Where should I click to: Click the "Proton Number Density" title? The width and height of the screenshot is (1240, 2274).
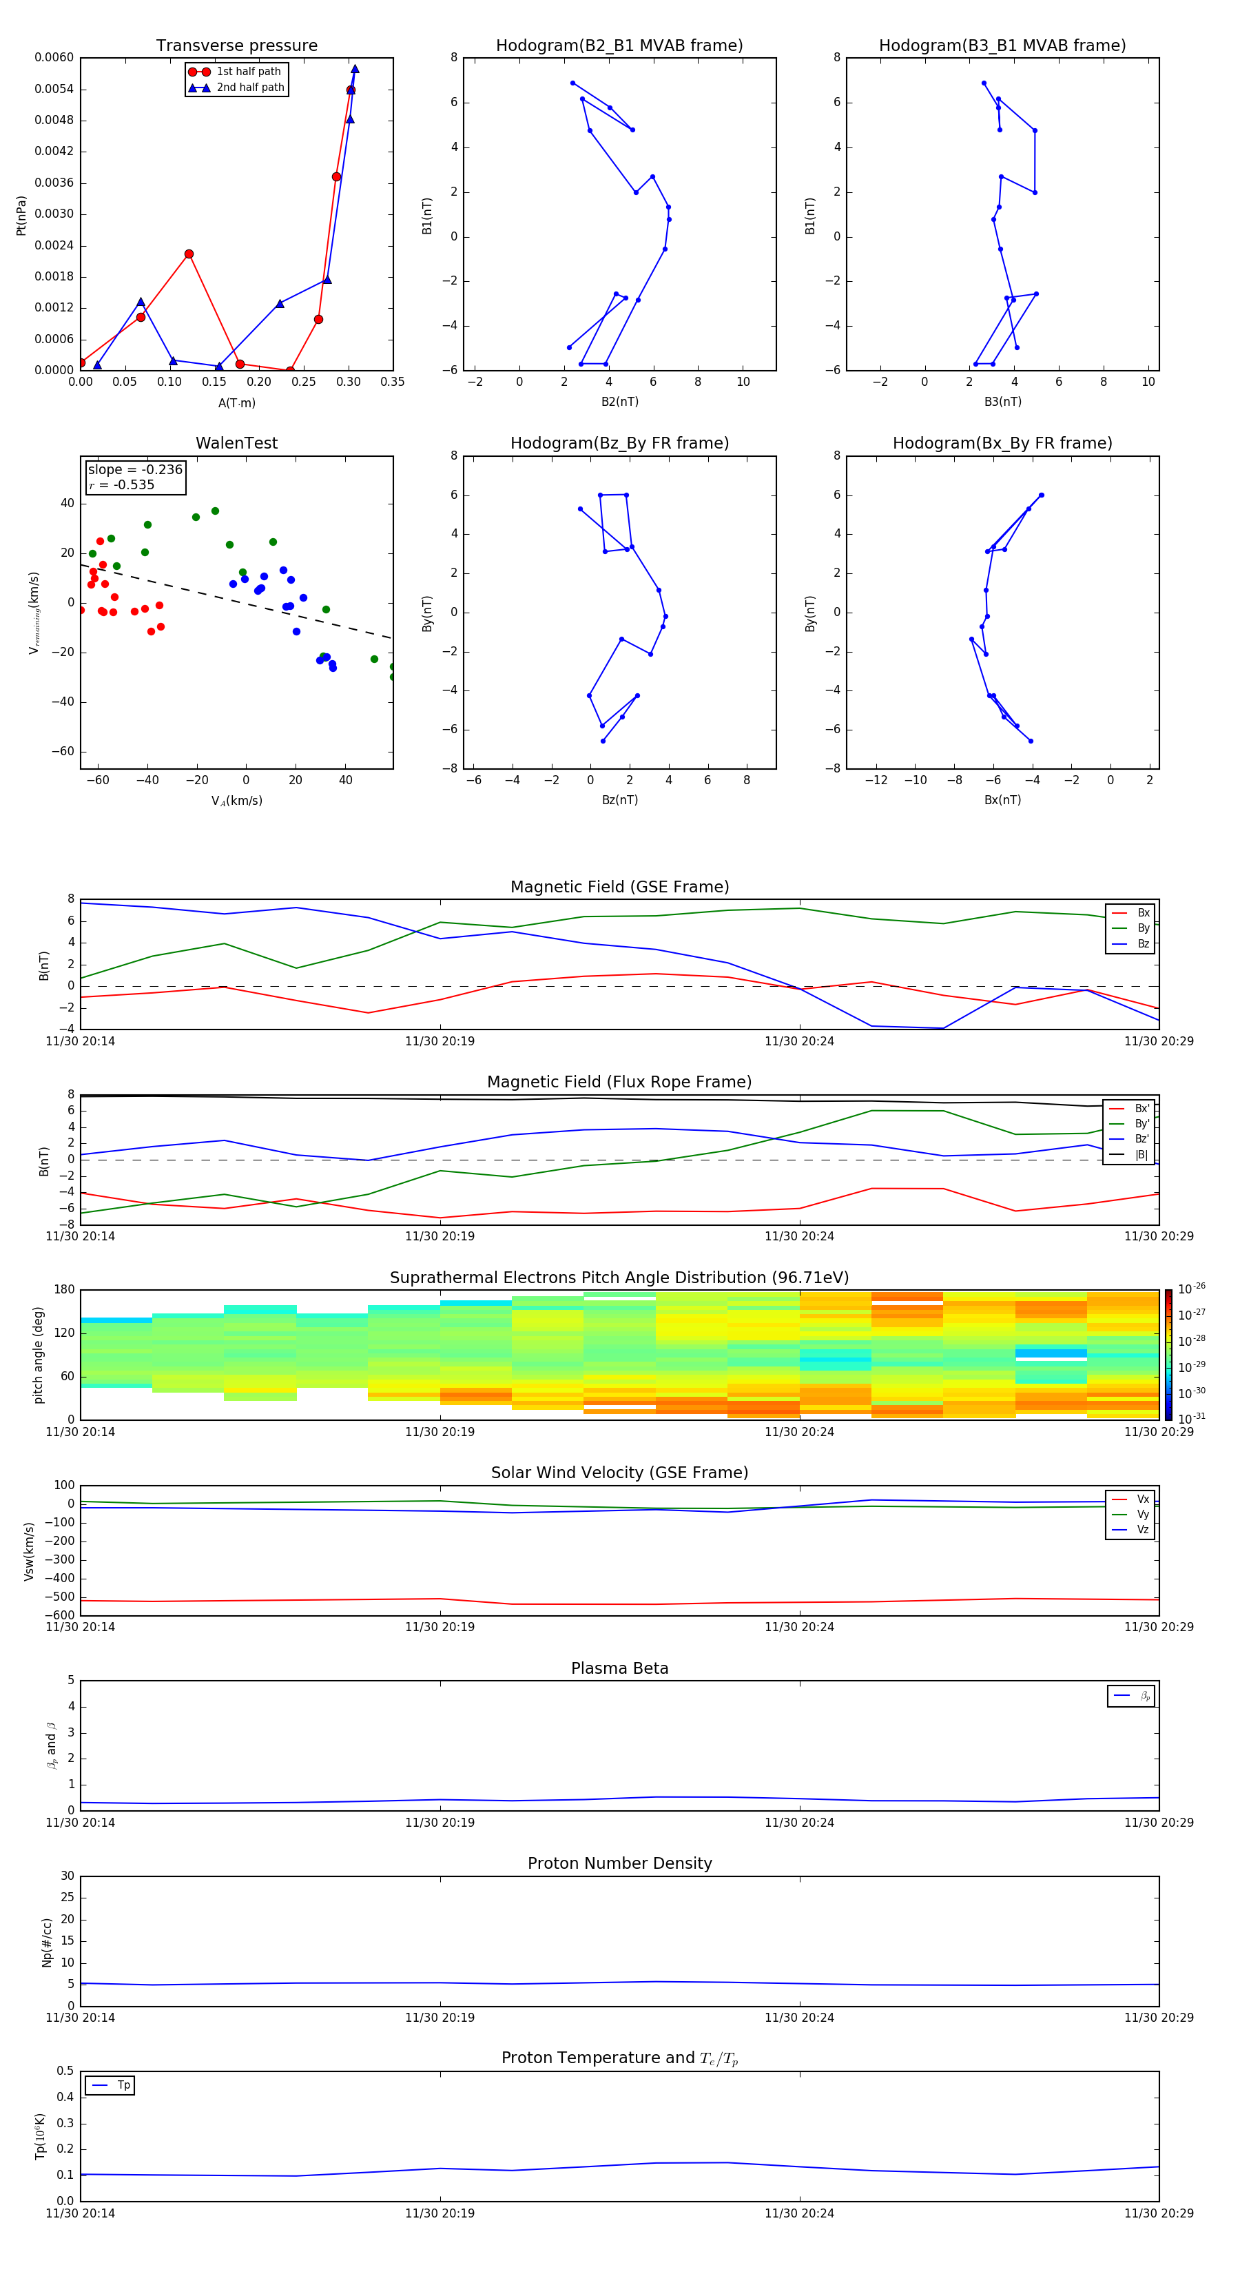619,1863
